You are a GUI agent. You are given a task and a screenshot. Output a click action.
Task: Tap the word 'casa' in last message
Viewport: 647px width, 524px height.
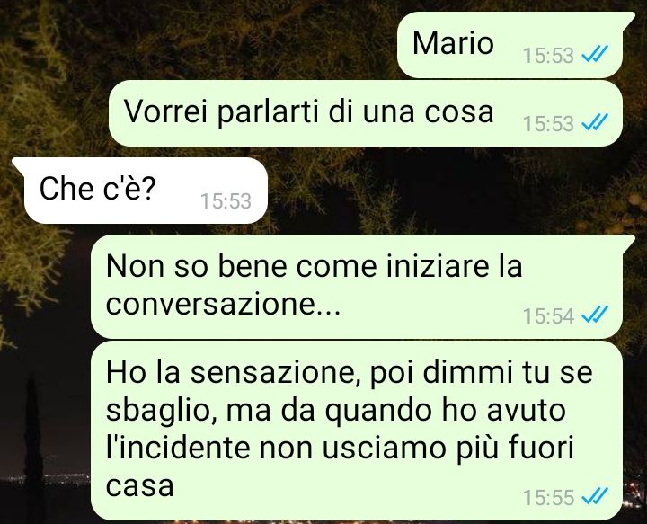click(x=139, y=486)
